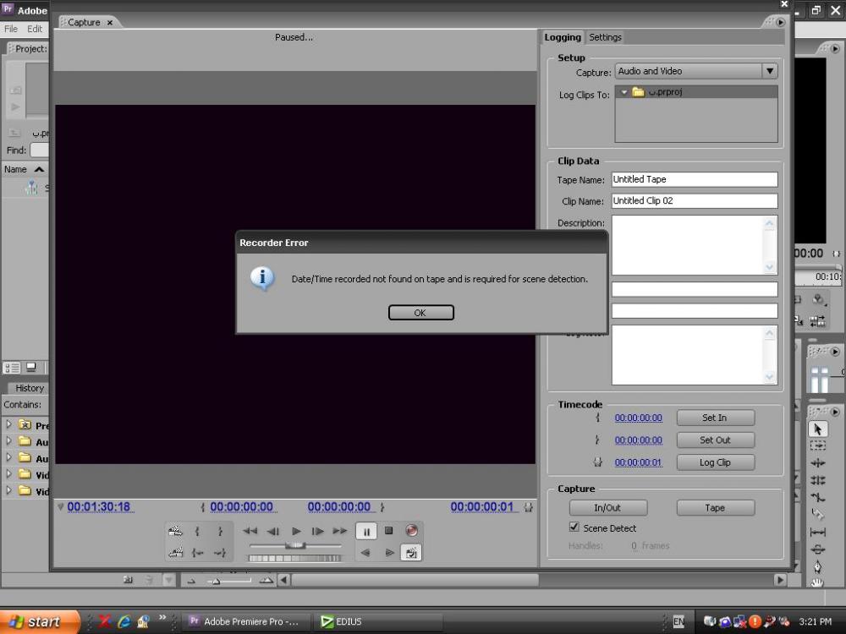Open the Capture panel flyout menu arrow
846x634 pixels.
click(780, 22)
